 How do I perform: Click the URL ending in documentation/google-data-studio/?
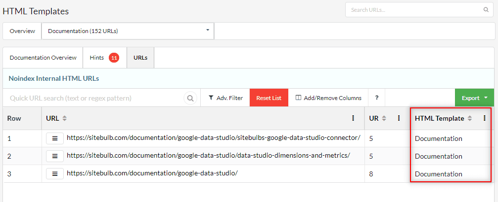click(x=152, y=173)
